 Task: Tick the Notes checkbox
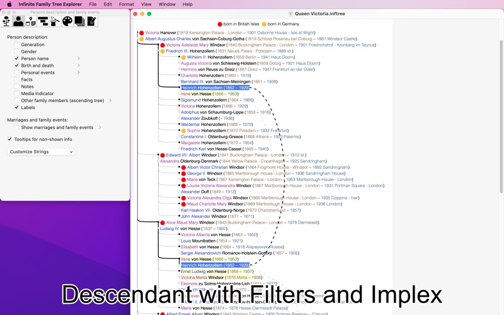point(17,86)
